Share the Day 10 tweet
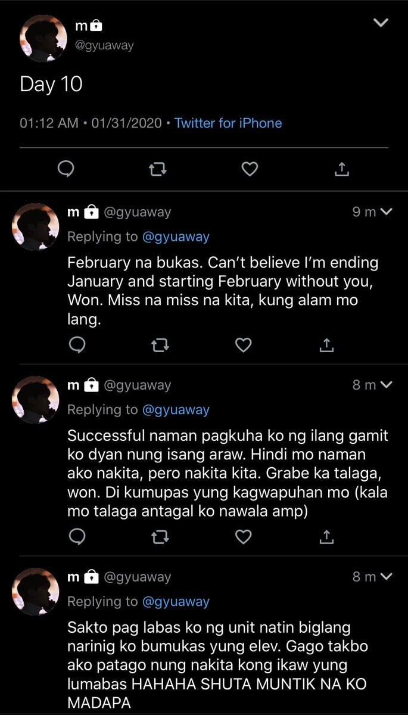The image size is (408, 715). (341, 170)
